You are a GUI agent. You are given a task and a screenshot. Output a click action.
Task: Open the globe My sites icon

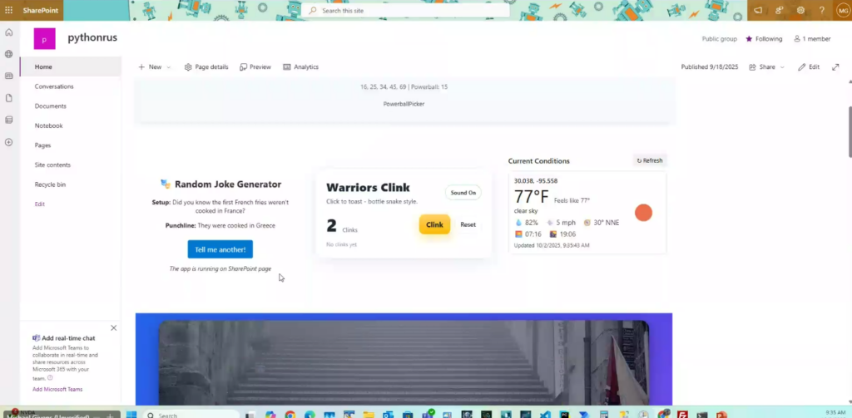click(8, 54)
